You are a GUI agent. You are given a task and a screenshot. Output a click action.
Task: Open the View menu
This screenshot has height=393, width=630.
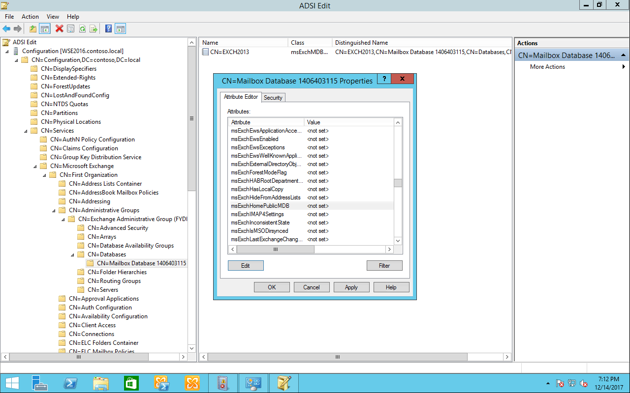pyautogui.click(x=53, y=17)
